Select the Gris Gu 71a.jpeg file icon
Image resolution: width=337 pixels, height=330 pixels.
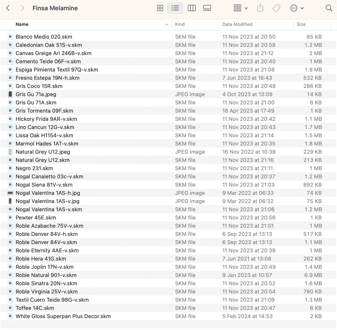[10, 94]
